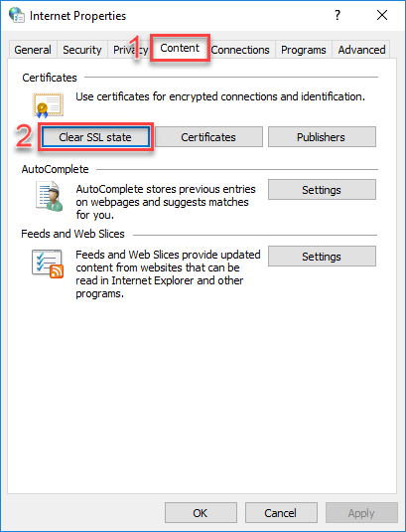This screenshot has width=406, height=532.
Task: Click the Apply button
Action: click(361, 513)
